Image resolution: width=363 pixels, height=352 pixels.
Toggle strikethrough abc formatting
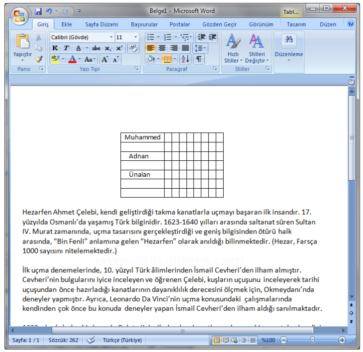96,48
